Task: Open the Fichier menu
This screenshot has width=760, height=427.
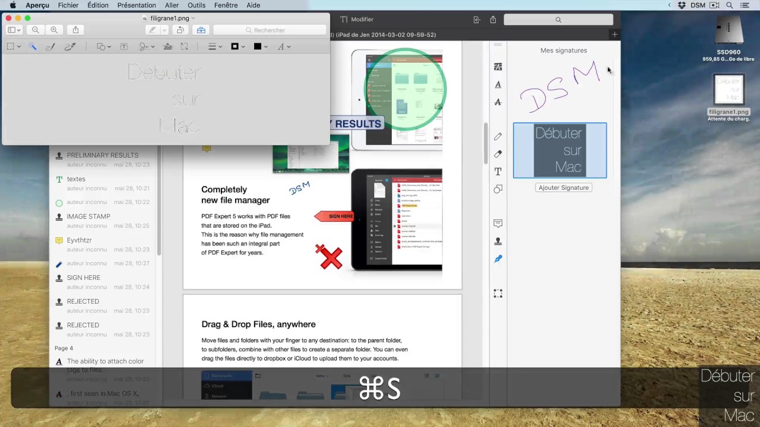Action: pos(68,5)
